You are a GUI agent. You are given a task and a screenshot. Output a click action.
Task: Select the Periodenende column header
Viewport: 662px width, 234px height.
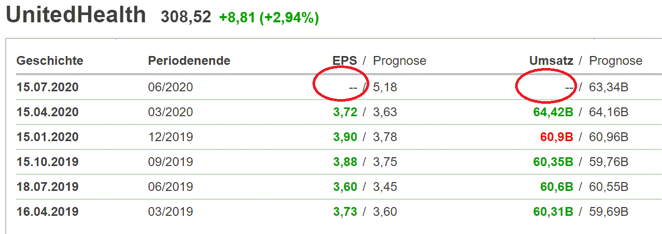[189, 61]
